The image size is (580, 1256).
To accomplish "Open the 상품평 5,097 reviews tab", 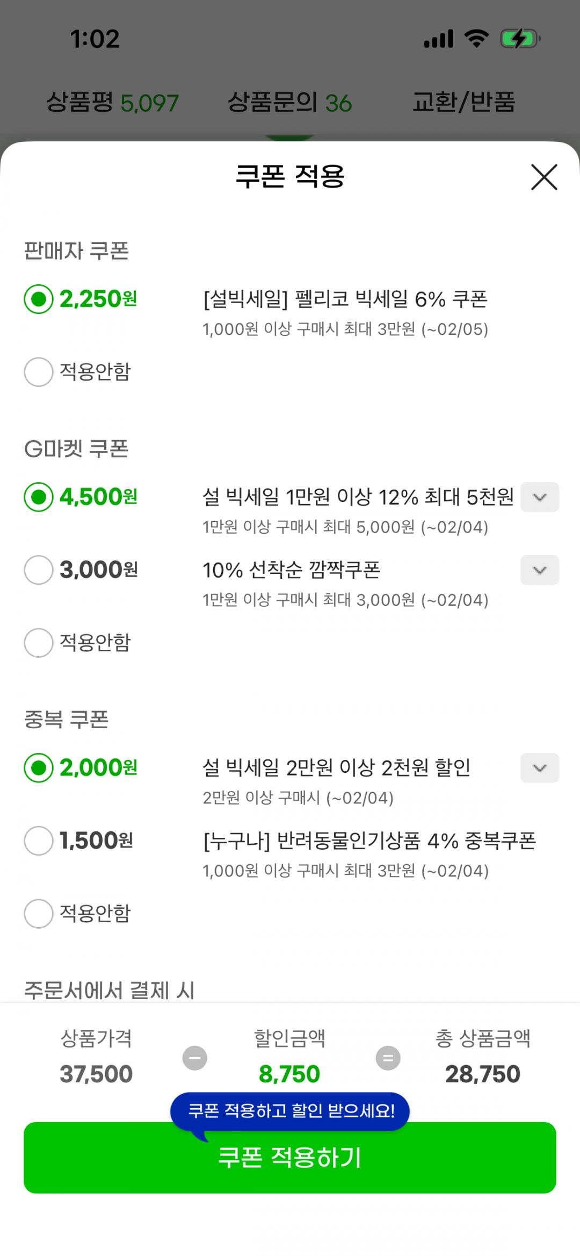I will pyautogui.click(x=112, y=102).
